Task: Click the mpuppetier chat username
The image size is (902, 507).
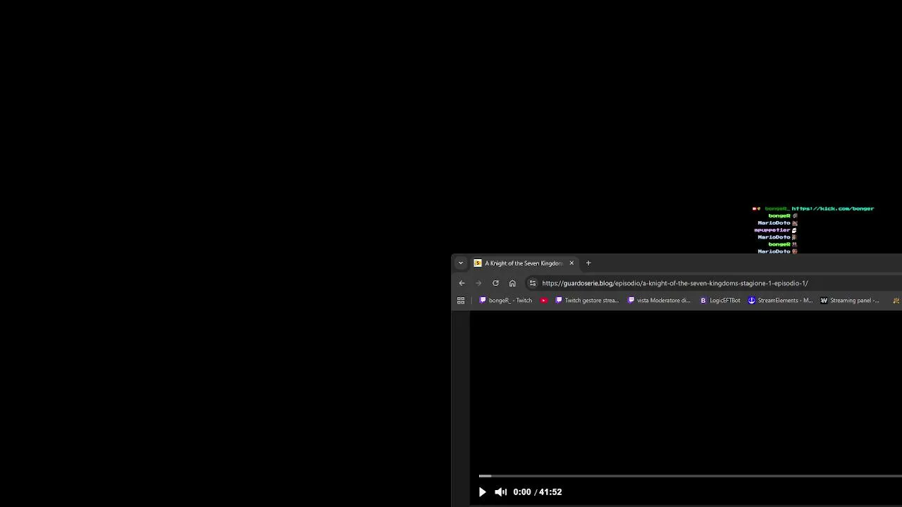Action: coord(772,230)
